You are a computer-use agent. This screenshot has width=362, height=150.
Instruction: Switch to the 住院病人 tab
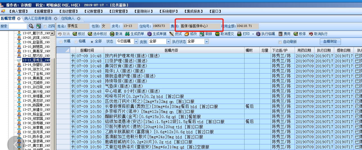[68, 19]
